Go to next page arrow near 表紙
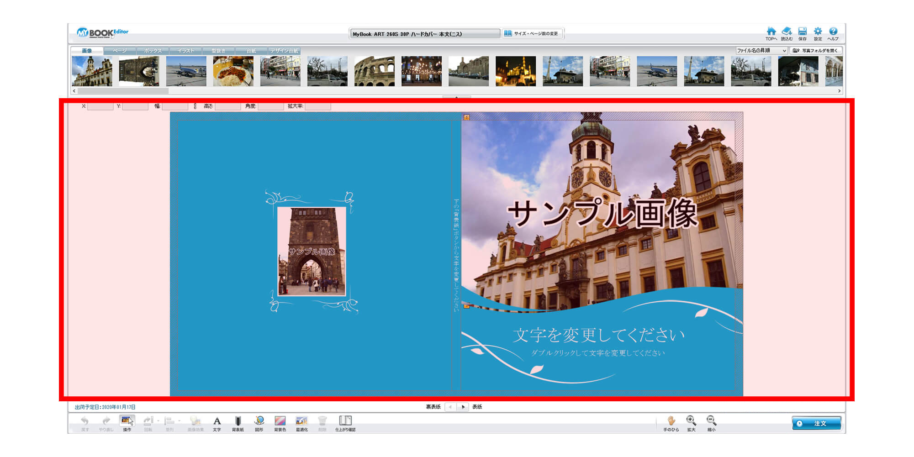This screenshot has height=457, width=914. (x=463, y=407)
